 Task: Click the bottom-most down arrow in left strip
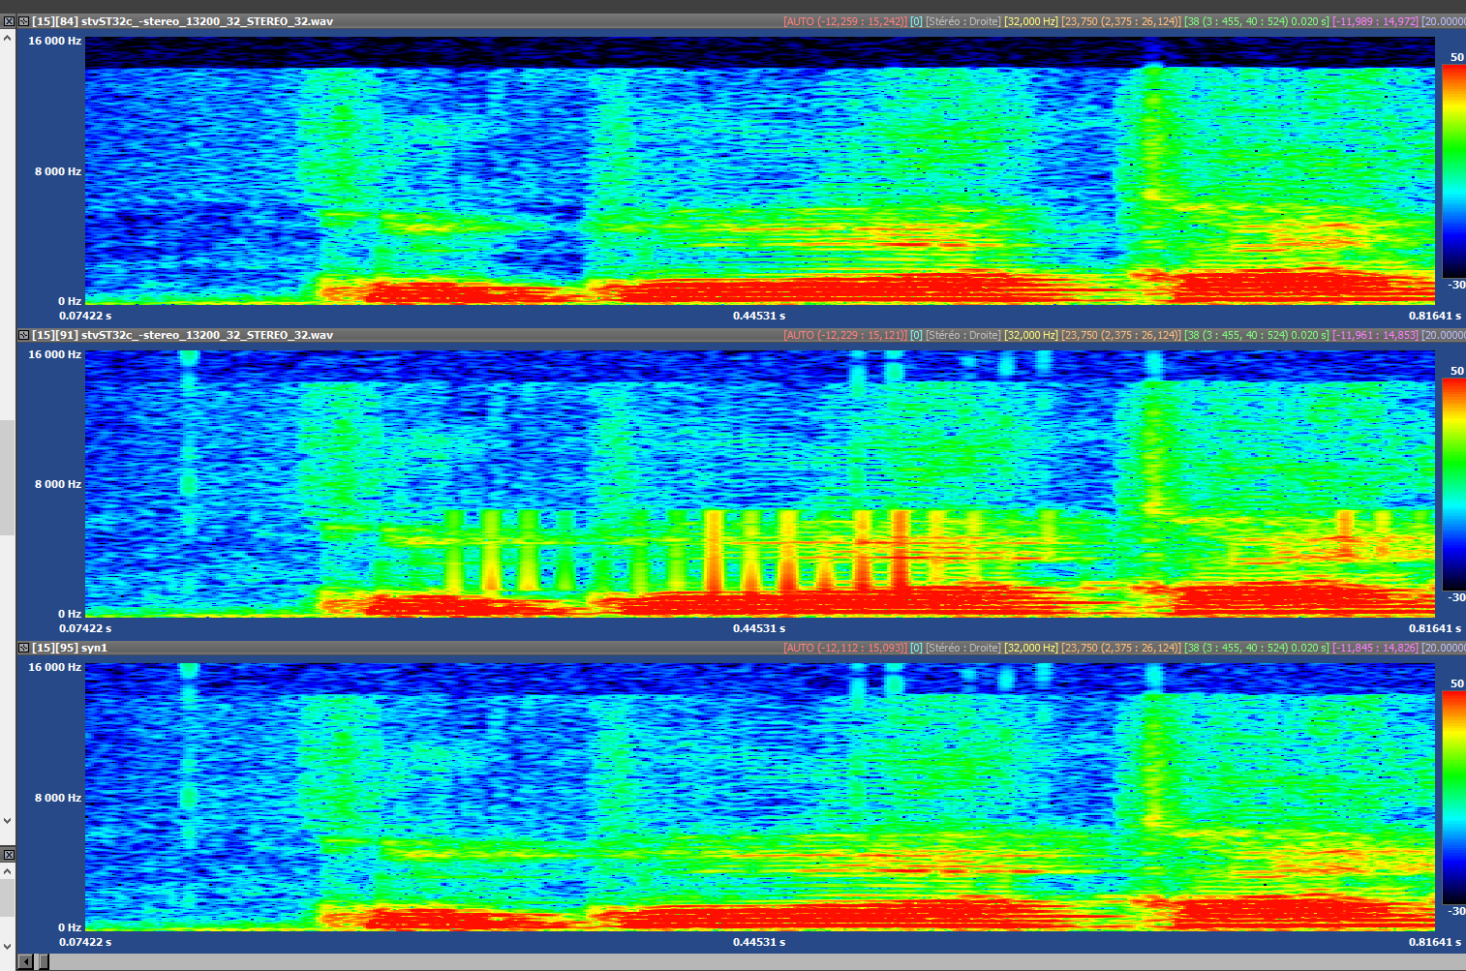point(8,946)
